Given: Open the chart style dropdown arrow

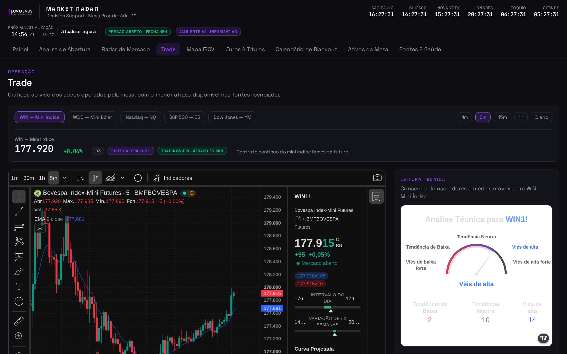Looking at the screenshot, I should (x=122, y=178).
